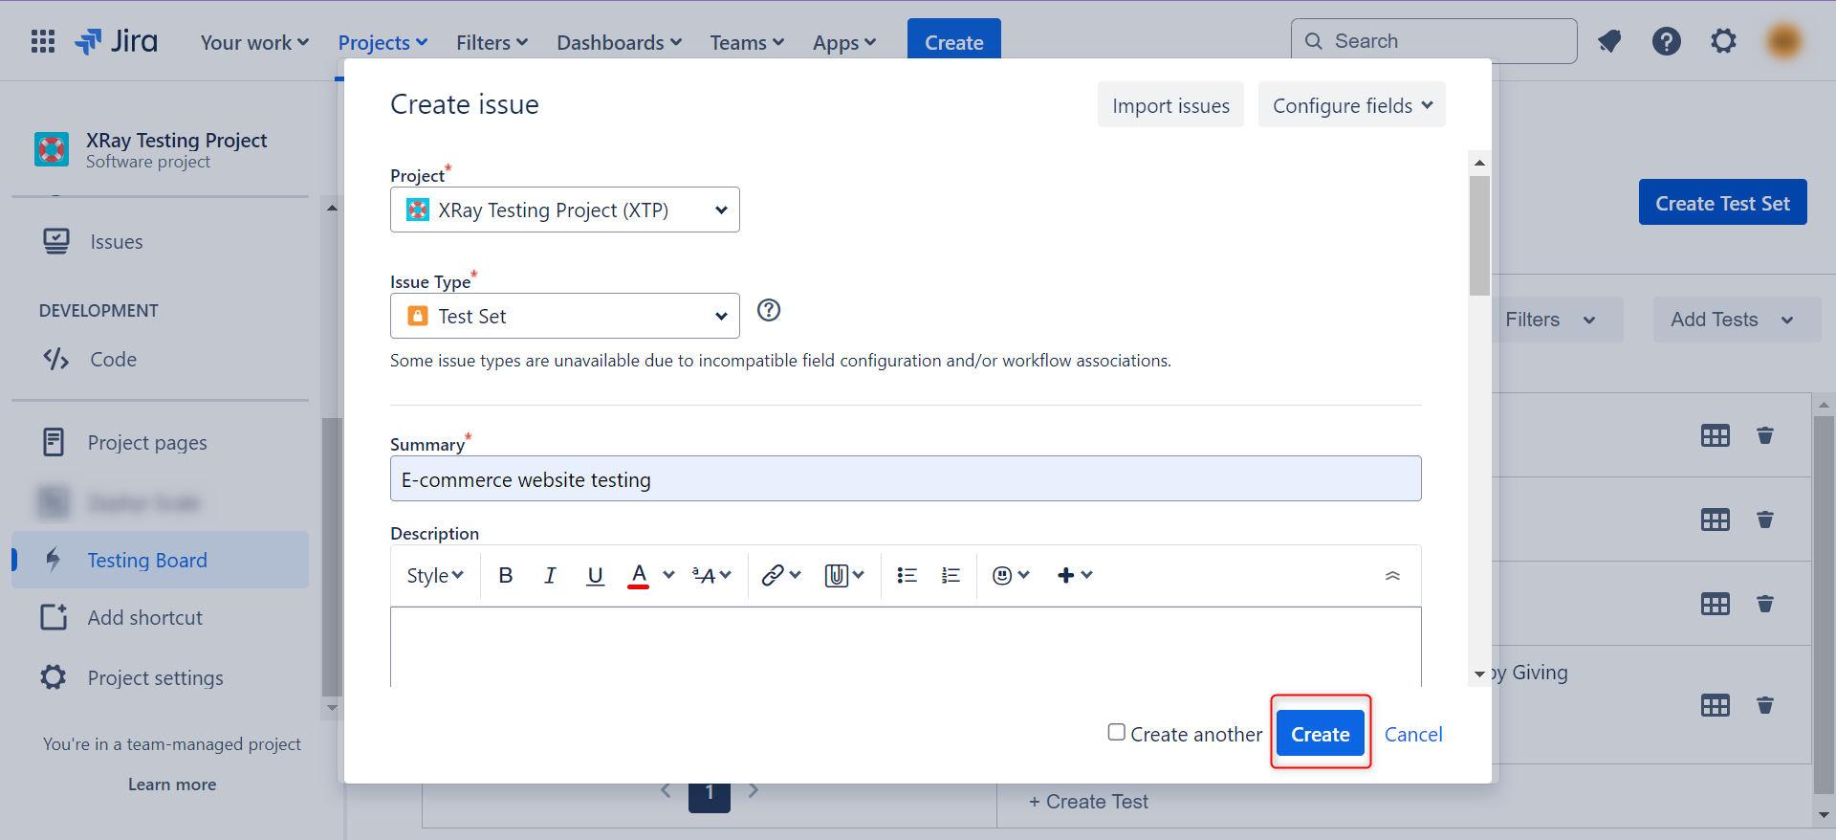Open the Dashboards menu
This screenshot has width=1836, height=840.
tap(619, 43)
